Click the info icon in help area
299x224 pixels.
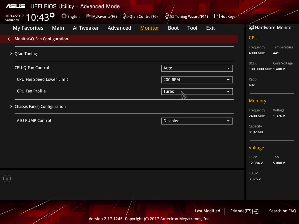(7, 178)
